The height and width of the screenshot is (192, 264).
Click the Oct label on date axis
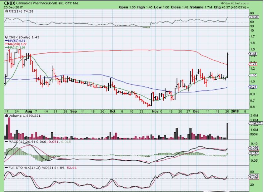[x=113, y=112]
